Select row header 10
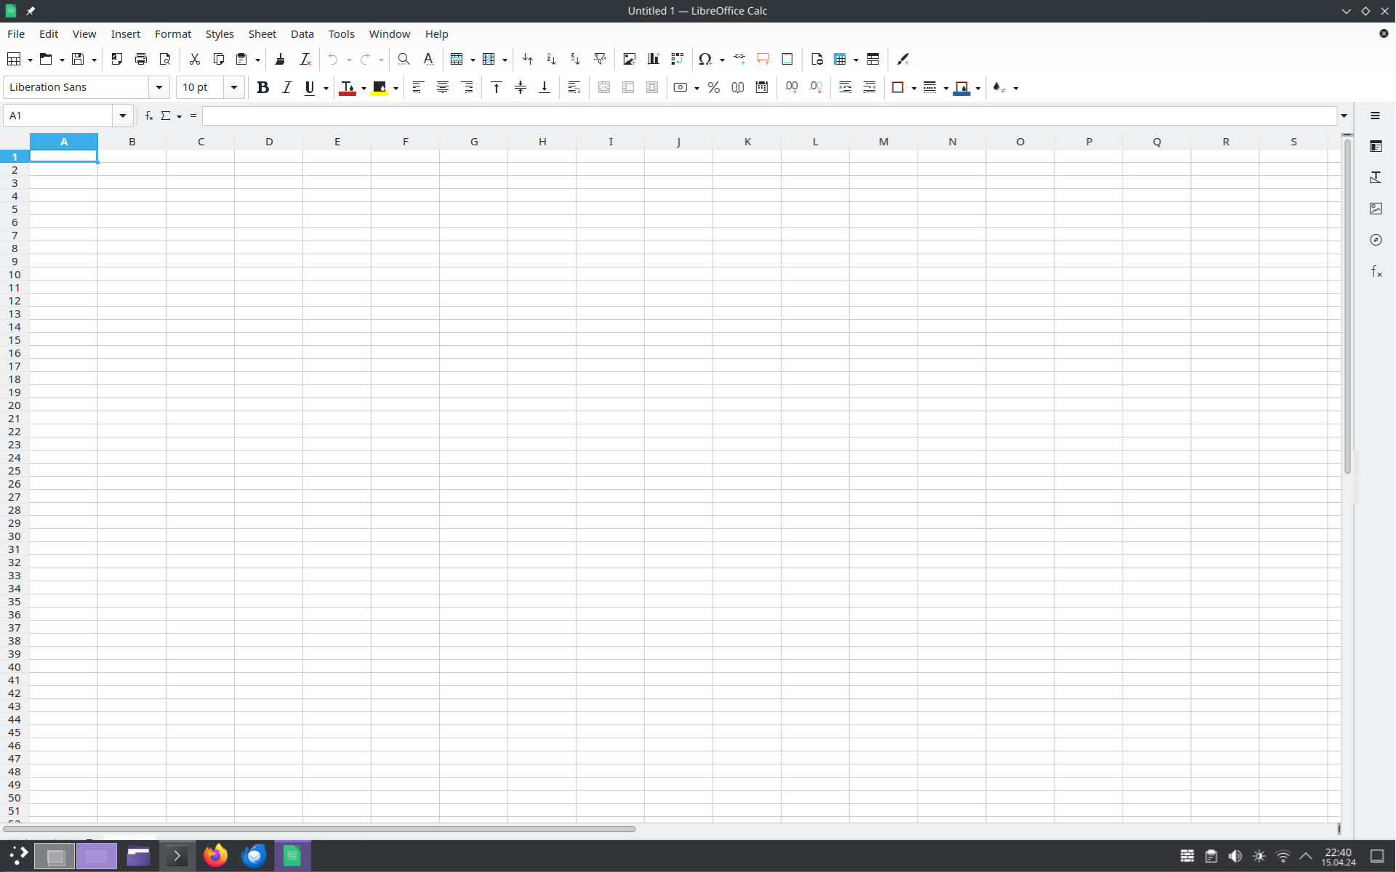The height and width of the screenshot is (872, 1396). tap(15, 275)
